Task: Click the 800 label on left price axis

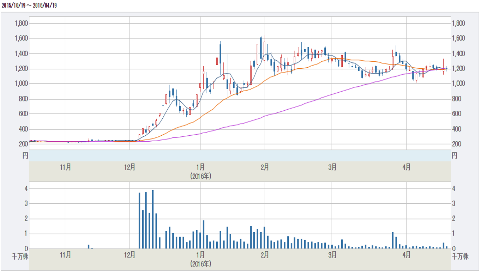Action: coord(23,99)
